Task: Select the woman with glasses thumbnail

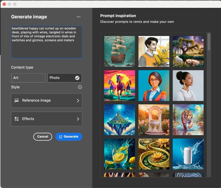Action: [x=154, y=86]
